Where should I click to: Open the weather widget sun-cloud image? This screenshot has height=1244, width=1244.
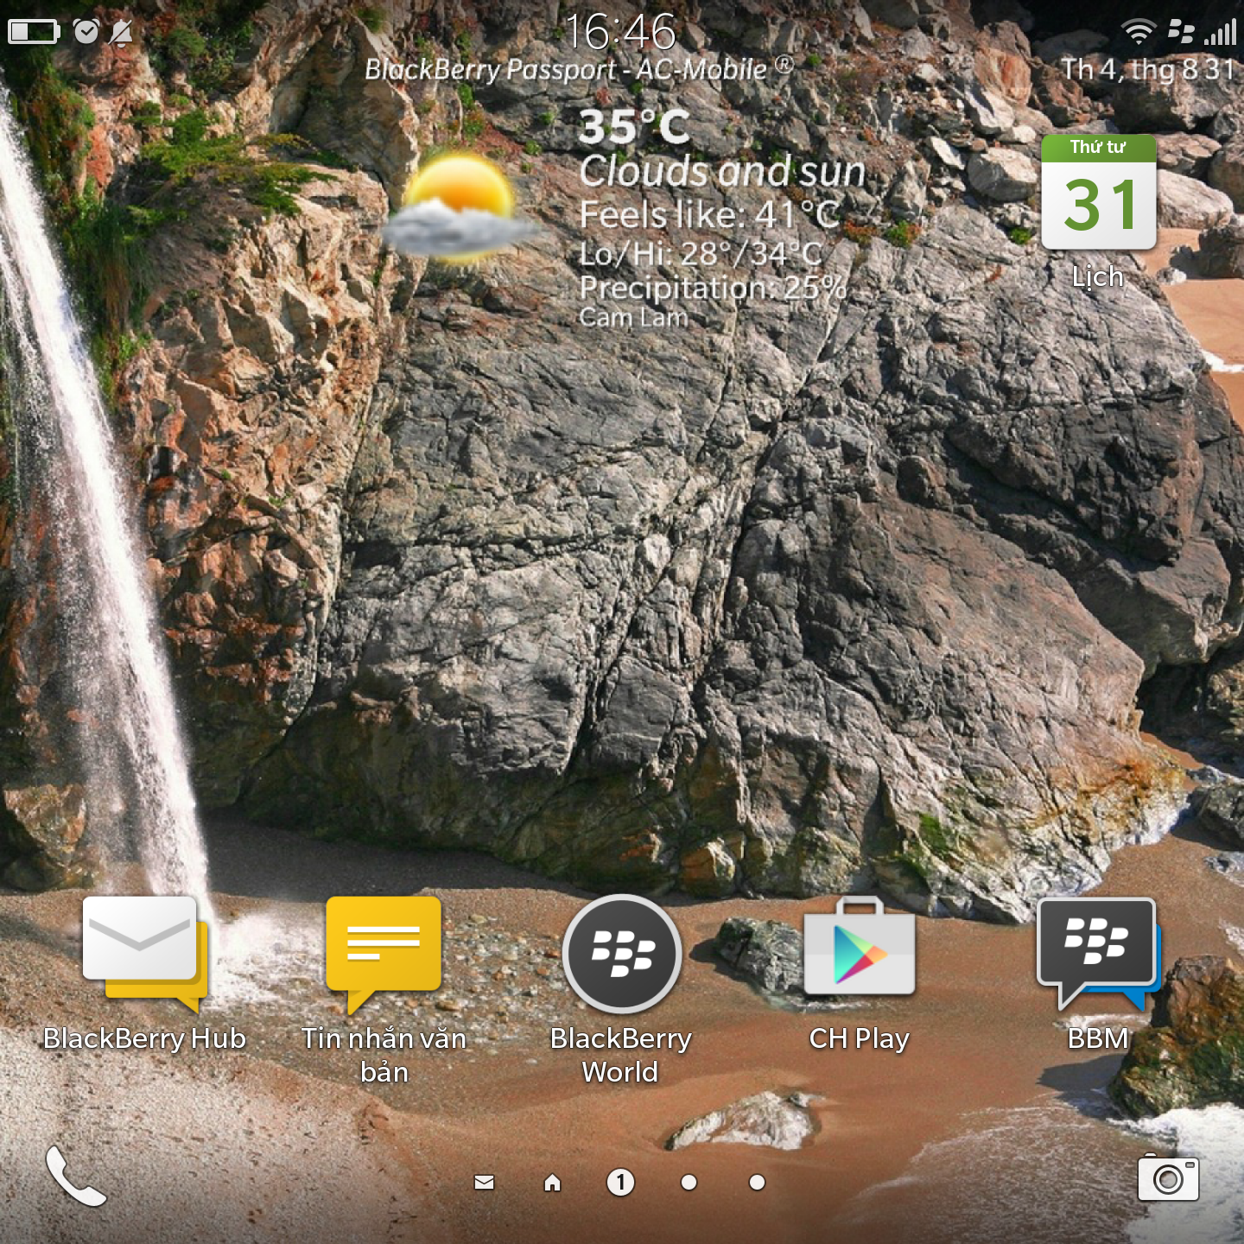pos(460,209)
